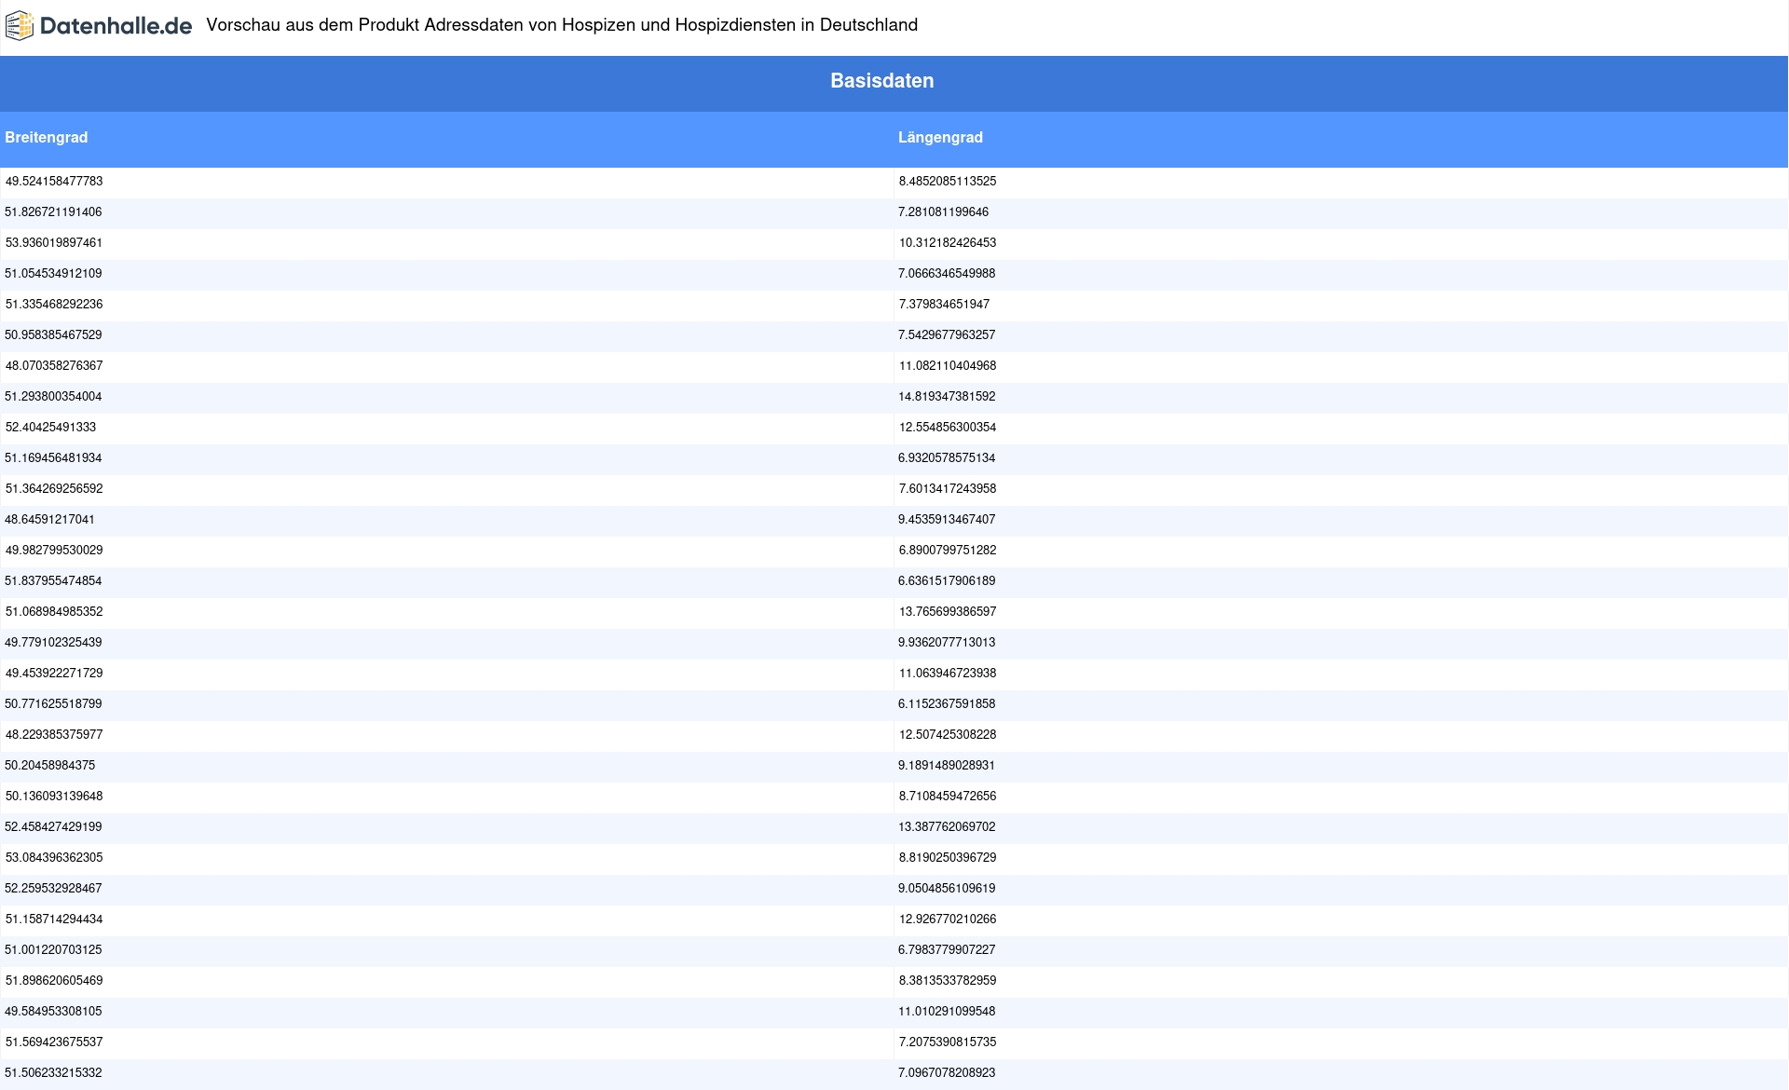This screenshot has width=1789, height=1090.
Task: Click longitude value 14.819347381592
Action: (947, 397)
